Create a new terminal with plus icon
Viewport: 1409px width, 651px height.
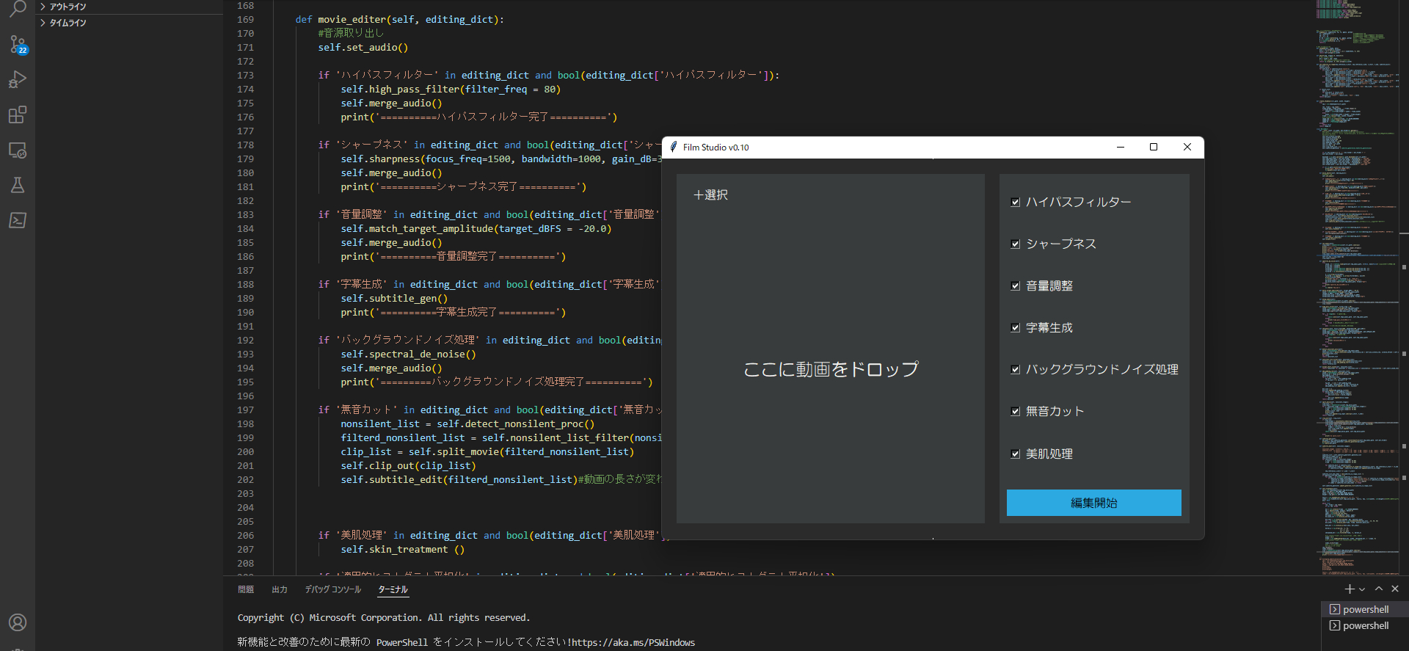coord(1349,589)
